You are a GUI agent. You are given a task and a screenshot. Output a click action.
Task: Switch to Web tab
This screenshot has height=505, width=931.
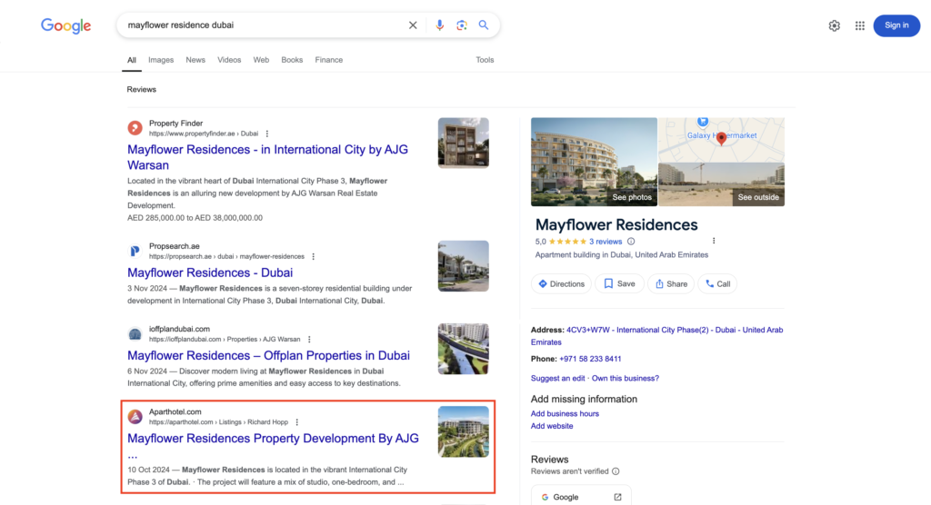pyautogui.click(x=261, y=60)
